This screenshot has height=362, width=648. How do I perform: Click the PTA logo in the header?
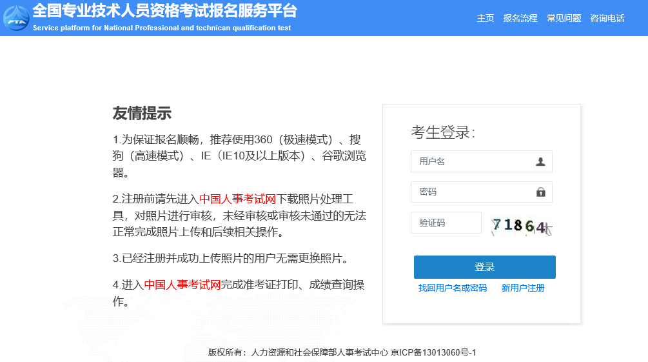pos(16,17)
